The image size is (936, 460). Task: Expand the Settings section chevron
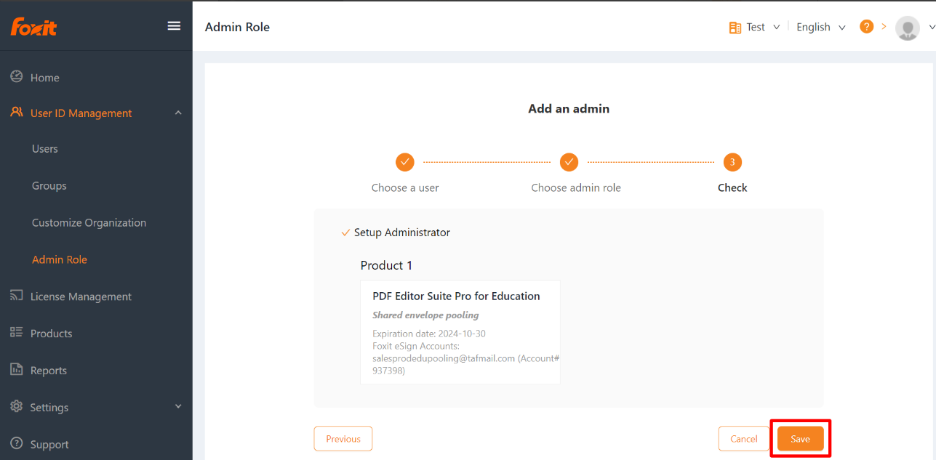178,407
